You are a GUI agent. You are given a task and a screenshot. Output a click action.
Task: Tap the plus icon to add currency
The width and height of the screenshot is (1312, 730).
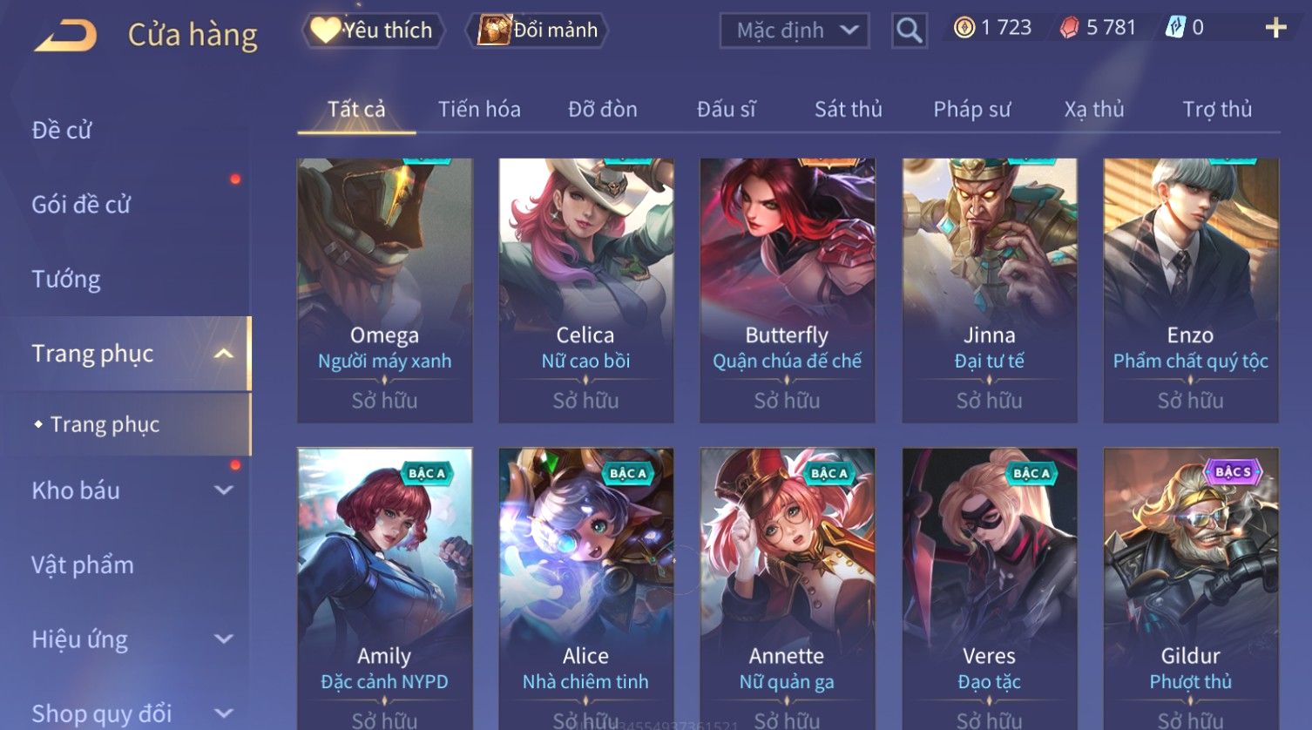[x=1275, y=28]
